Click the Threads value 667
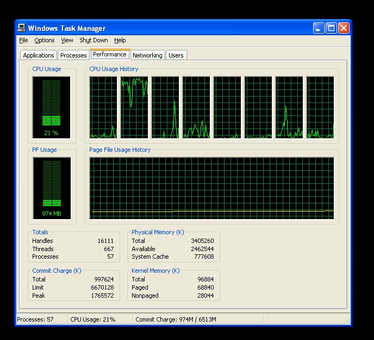This screenshot has width=374, height=340. point(109,249)
